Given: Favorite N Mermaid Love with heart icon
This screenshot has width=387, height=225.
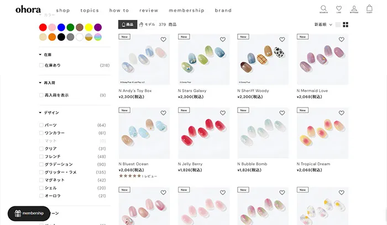Looking at the screenshot, I should tap(341, 39).
